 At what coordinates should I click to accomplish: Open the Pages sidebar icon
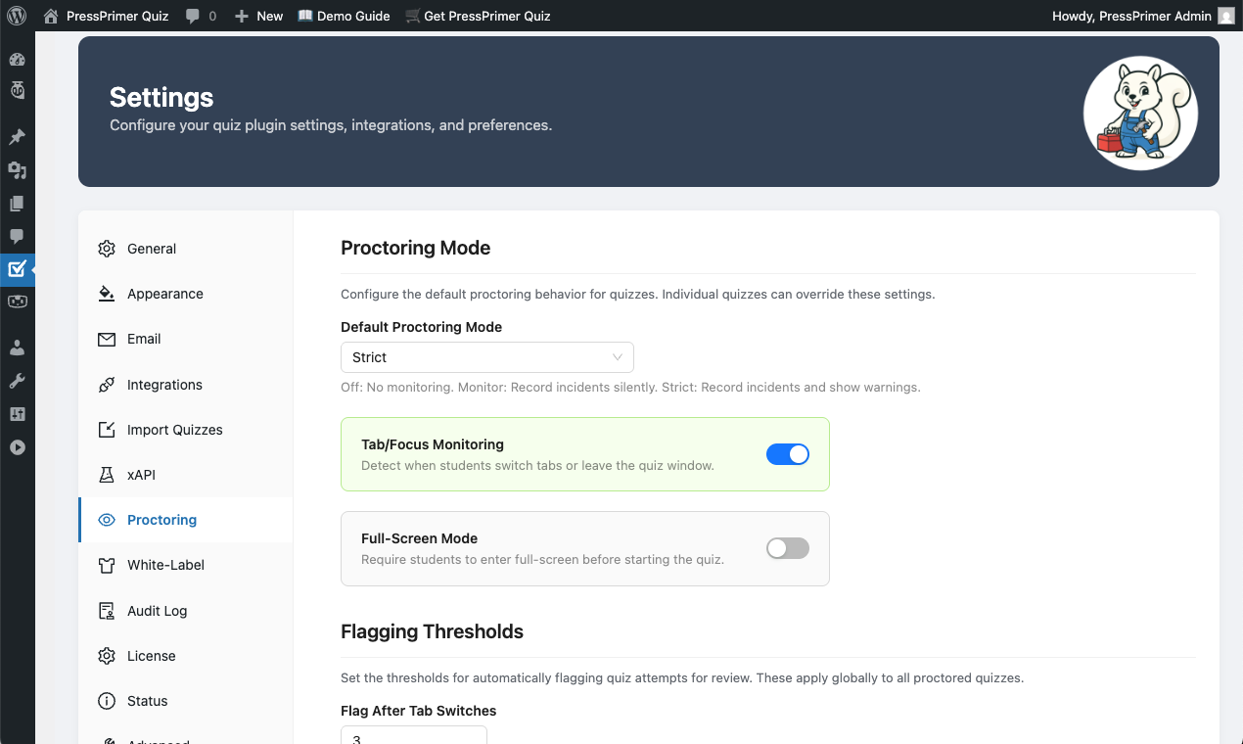tap(17, 204)
